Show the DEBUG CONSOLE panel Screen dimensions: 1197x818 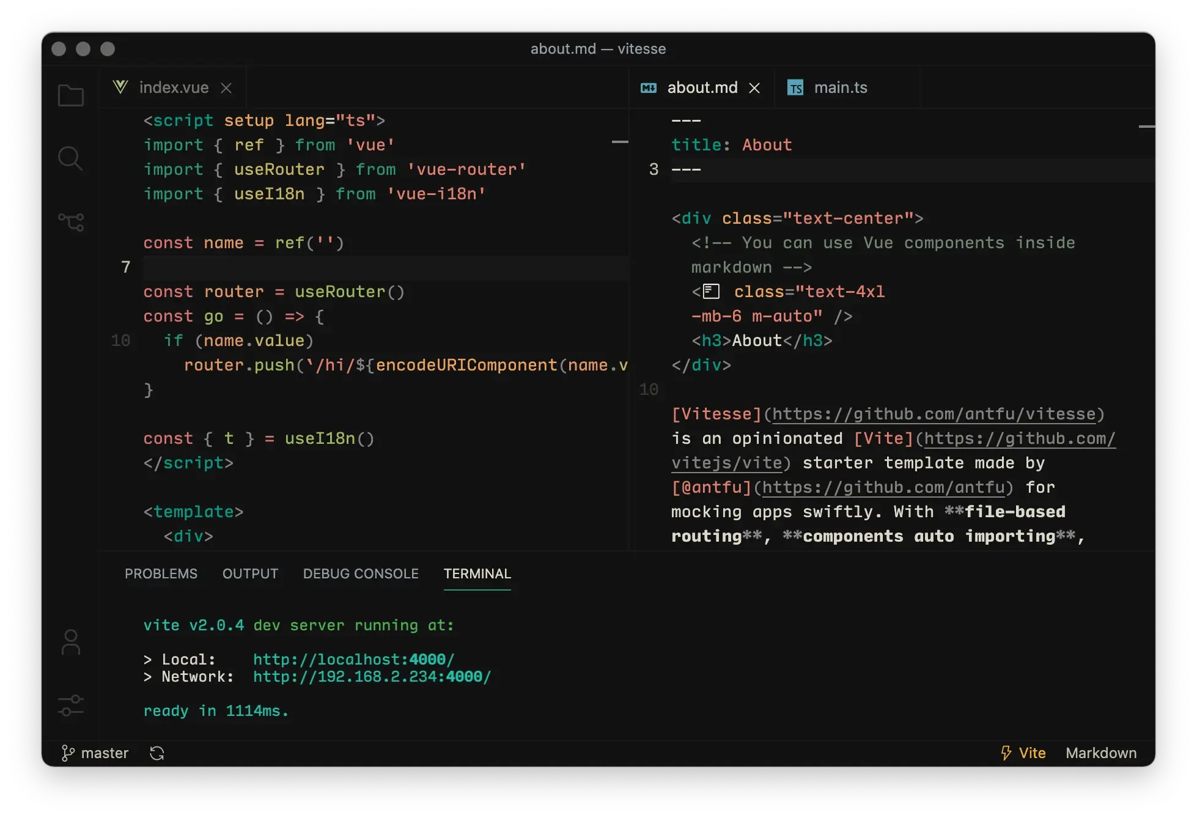361,573
